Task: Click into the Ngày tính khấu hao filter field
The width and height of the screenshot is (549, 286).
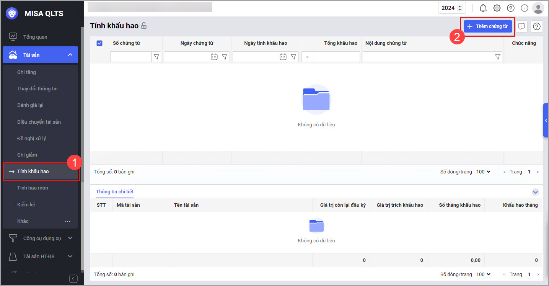Action: 256,57
